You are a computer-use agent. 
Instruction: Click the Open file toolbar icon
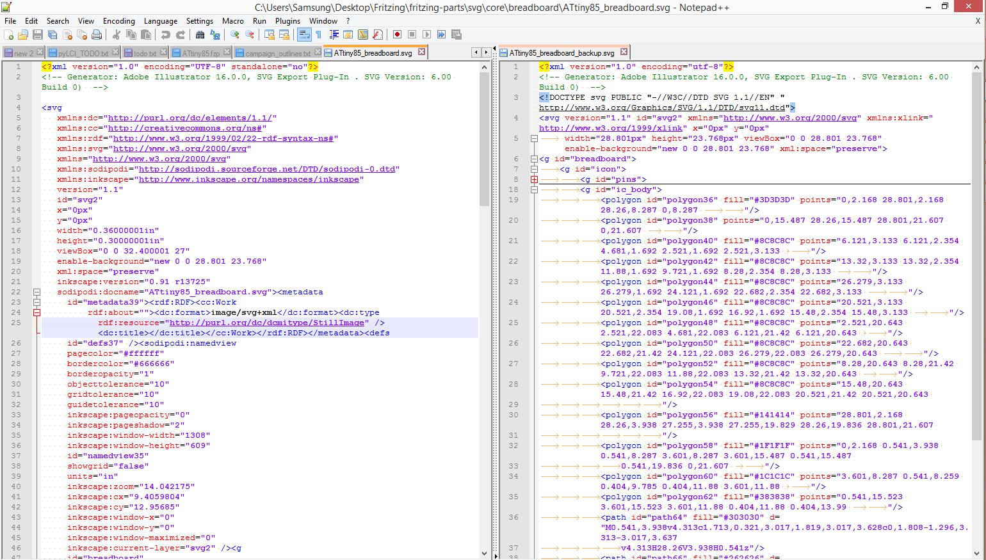(x=23, y=35)
